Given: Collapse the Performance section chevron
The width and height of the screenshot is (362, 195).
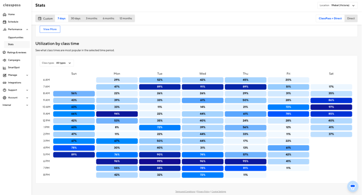Looking at the screenshot, I should 27,29.
